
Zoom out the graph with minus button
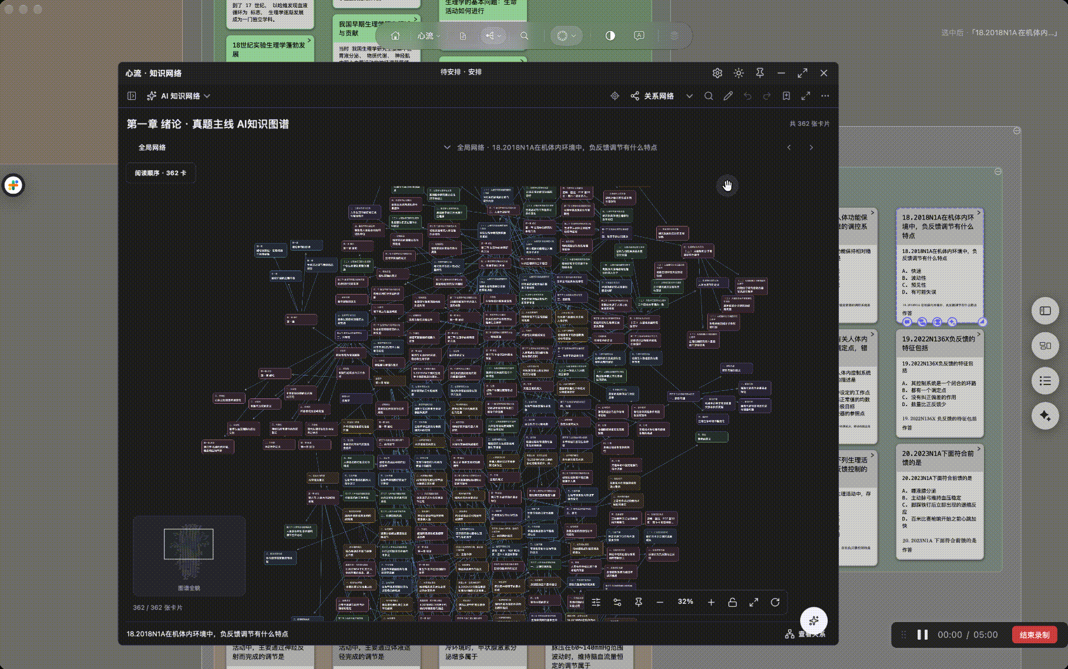click(660, 602)
